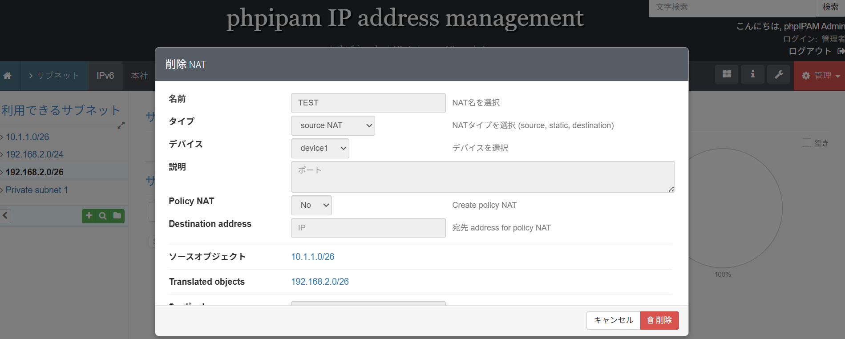Open the 本社 section tab
The image size is (845, 339).
click(139, 76)
